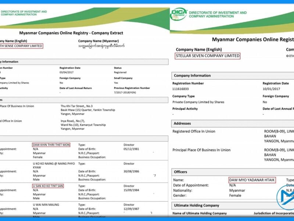Click the 'Name of Ultimate Holding Company' label
This screenshot has height=221, width=294.
[x=200, y=213]
